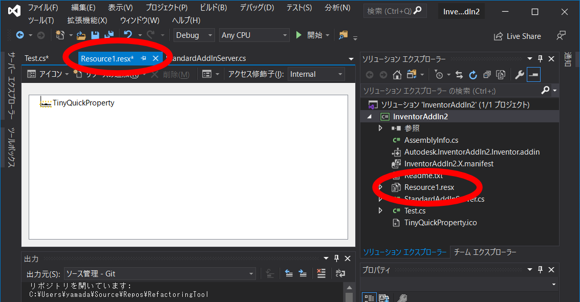
Task: Collapse all in Solution Explorer
Action: 487,75
